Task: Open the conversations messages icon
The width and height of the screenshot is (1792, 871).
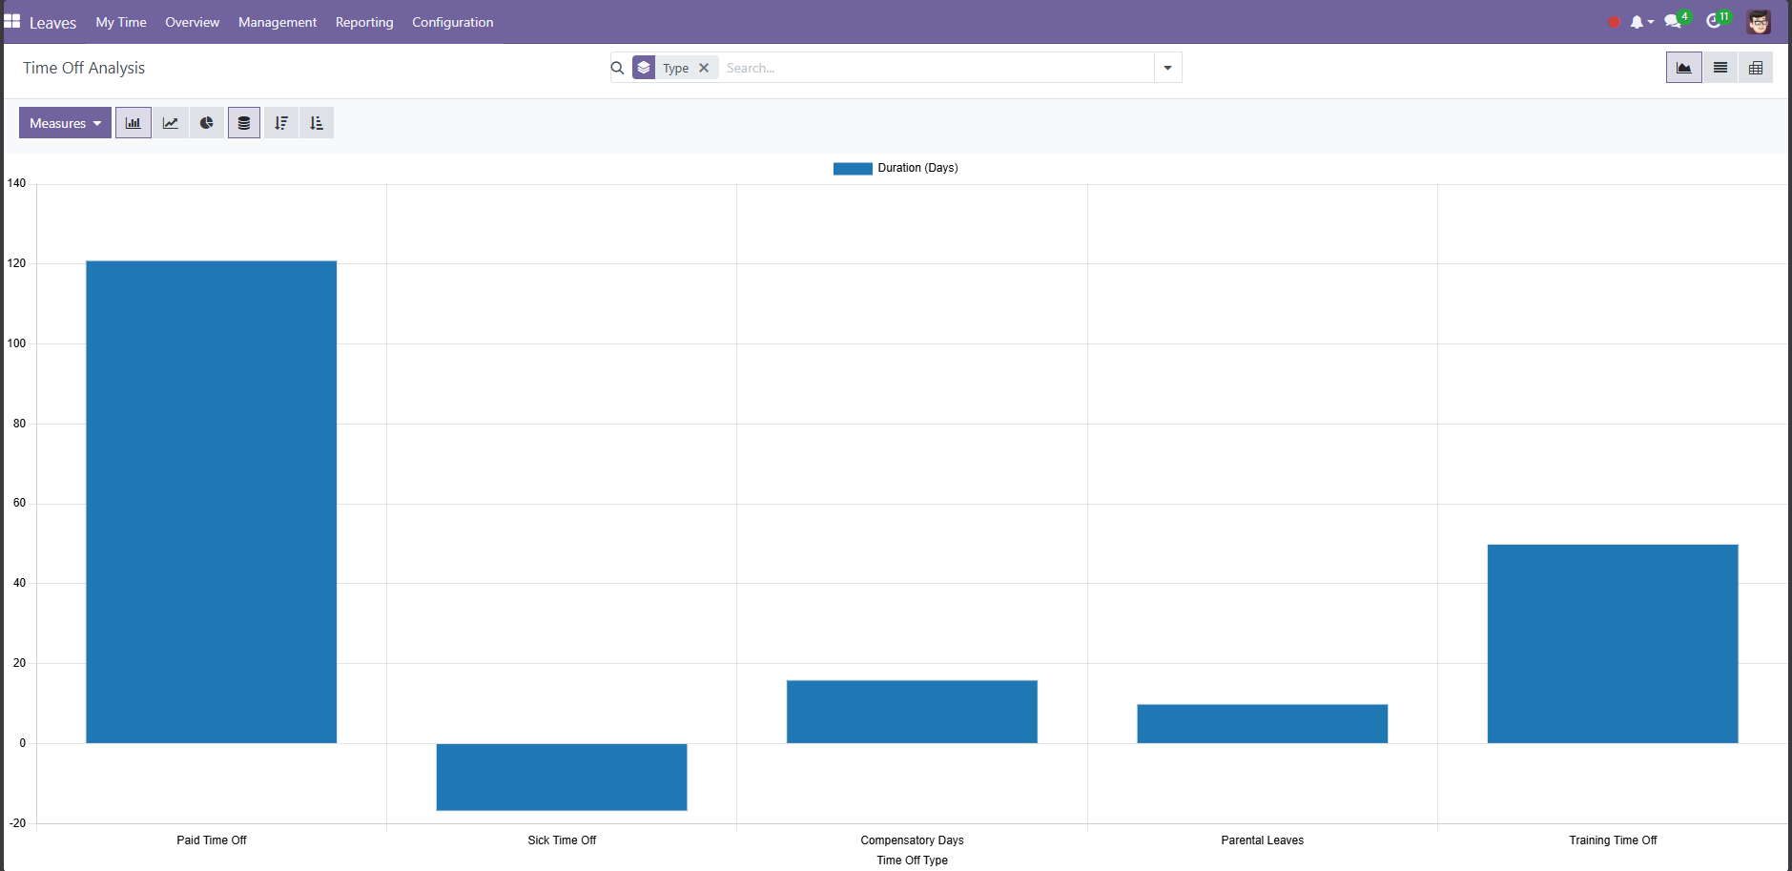Action: tap(1673, 21)
